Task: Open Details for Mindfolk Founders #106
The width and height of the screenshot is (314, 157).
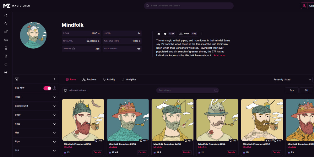Action: (97, 152)
